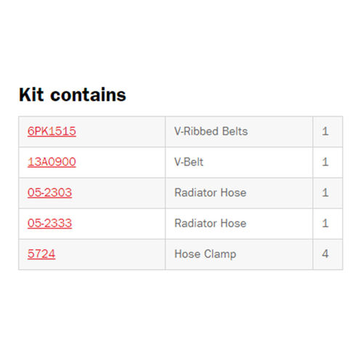Select the Hose Clamp description text
Image resolution: width=363 pixels, height=363 pixels.
(x=205, y=254)
